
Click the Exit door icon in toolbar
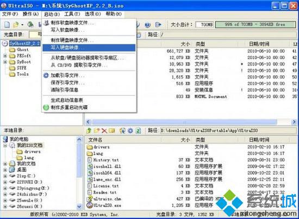coord(158,24)
